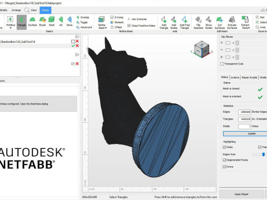Start Remesh operation
The height and width of the screenshot is (200, 267).
(117, 22)
